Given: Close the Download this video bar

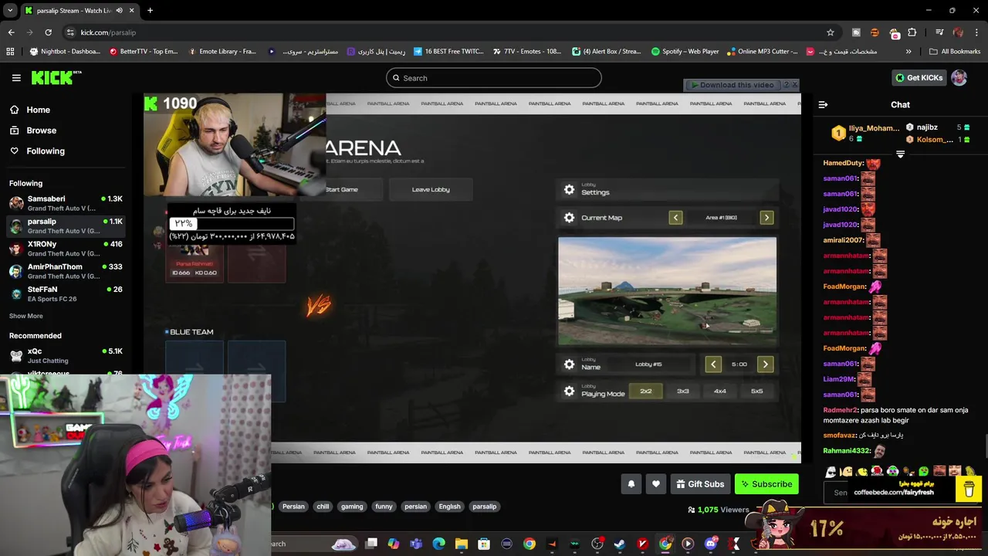Looking at the screenshot, I should pos(795,84).
